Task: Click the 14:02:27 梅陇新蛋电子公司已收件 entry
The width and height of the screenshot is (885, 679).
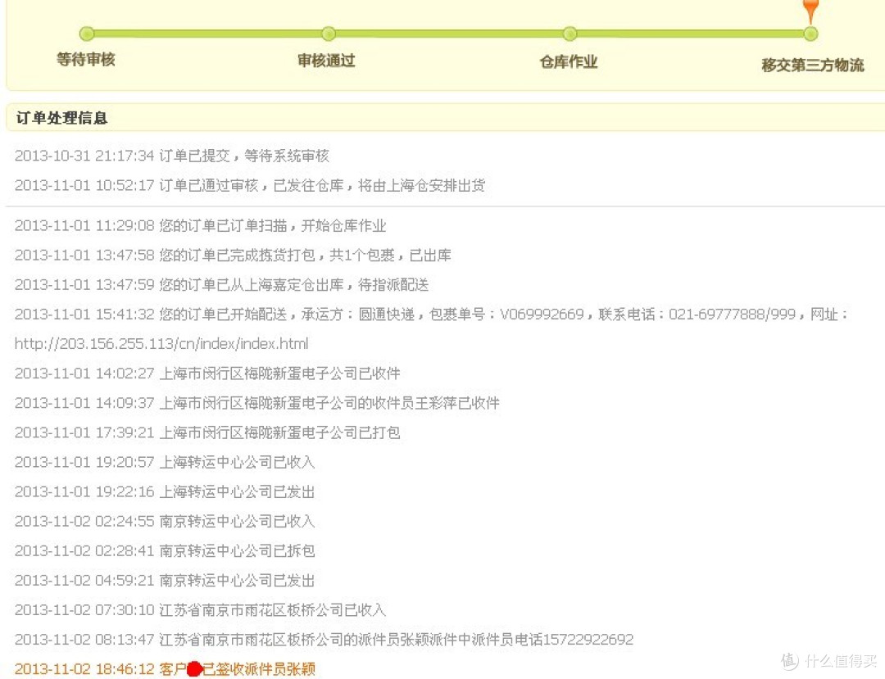Action: point(207,373)
